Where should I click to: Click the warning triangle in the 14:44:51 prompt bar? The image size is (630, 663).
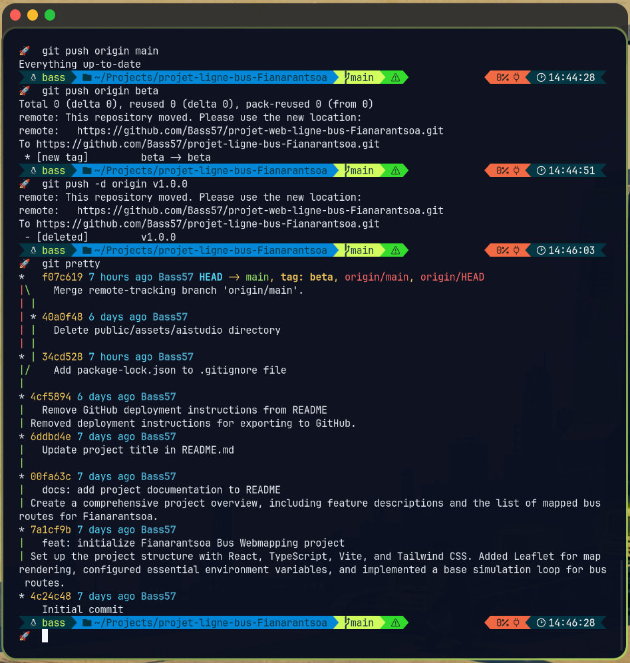(396, 170)
